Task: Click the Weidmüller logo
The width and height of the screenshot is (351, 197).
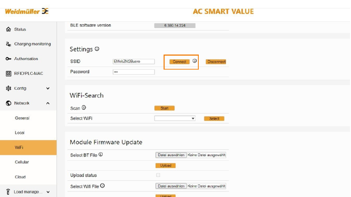Action: pos(27,11)
